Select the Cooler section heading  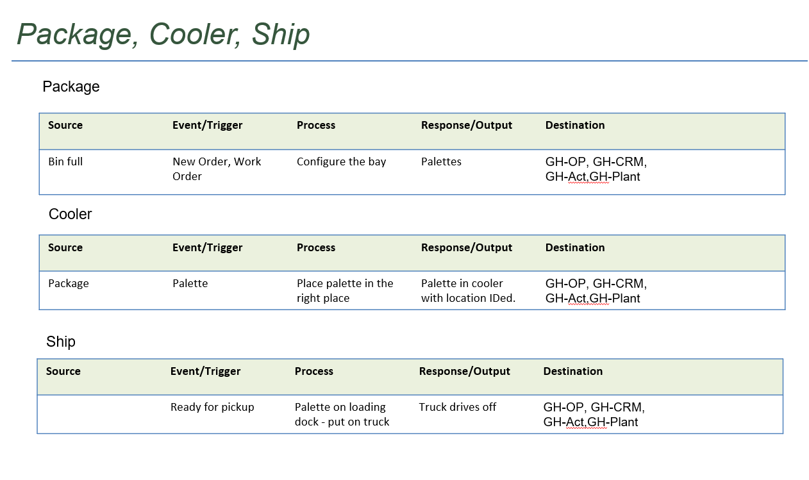tap(71, 214)
